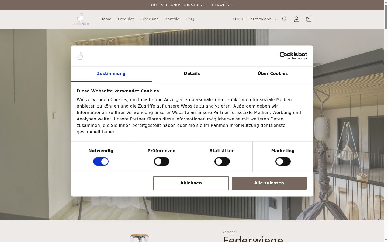388x242 pixels.
Task: Switch to the Details tab
Action: (192, 74)
